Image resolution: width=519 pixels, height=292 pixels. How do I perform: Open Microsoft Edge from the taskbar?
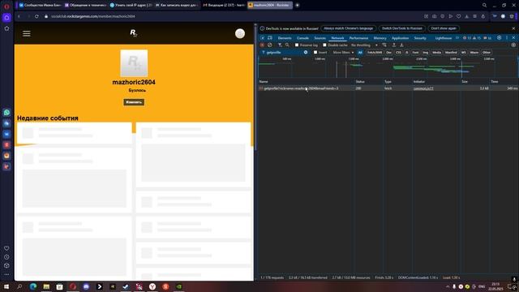(x=32, y=286)
